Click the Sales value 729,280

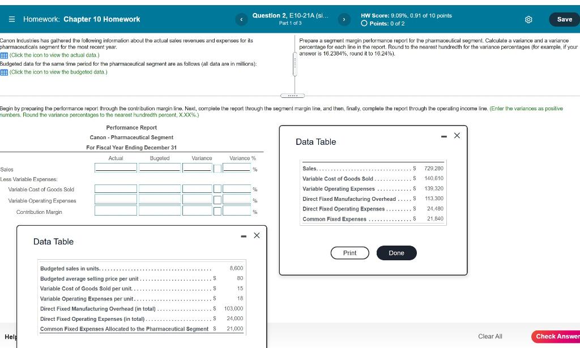point(433,169)
